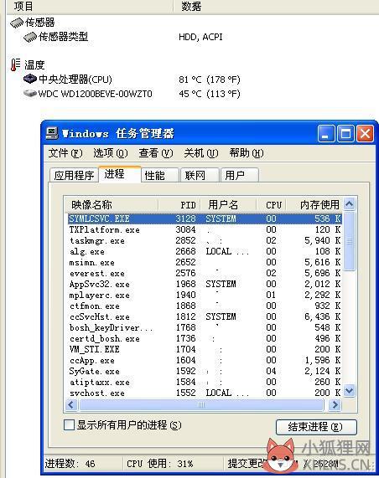Select the CPU chip icon for 中央处理器
The width and height of the screenshot is (379, 478).
point(30,80)
